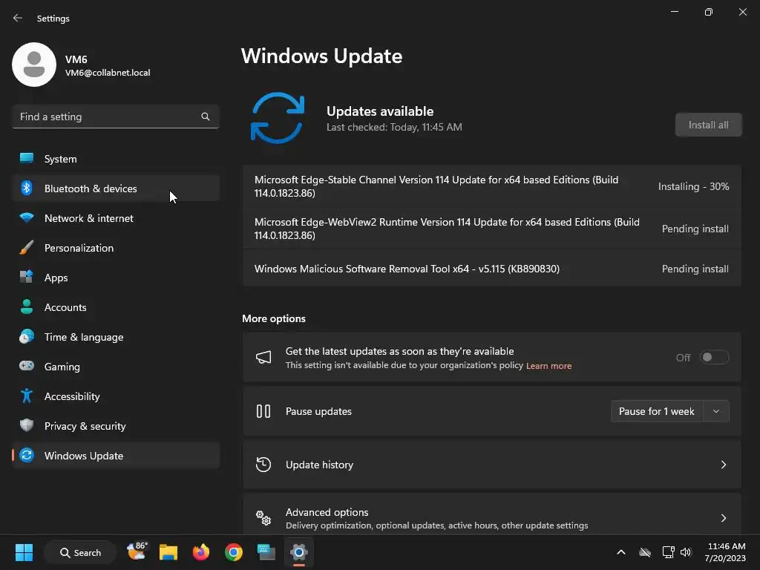Open the weather widget showing 86°
Viewport: 760px width, 570px height.
tap(137, 552)
